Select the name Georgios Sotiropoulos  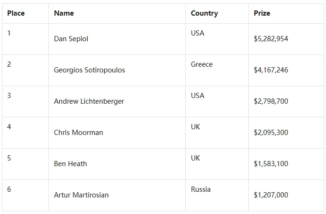coord(90,70)
